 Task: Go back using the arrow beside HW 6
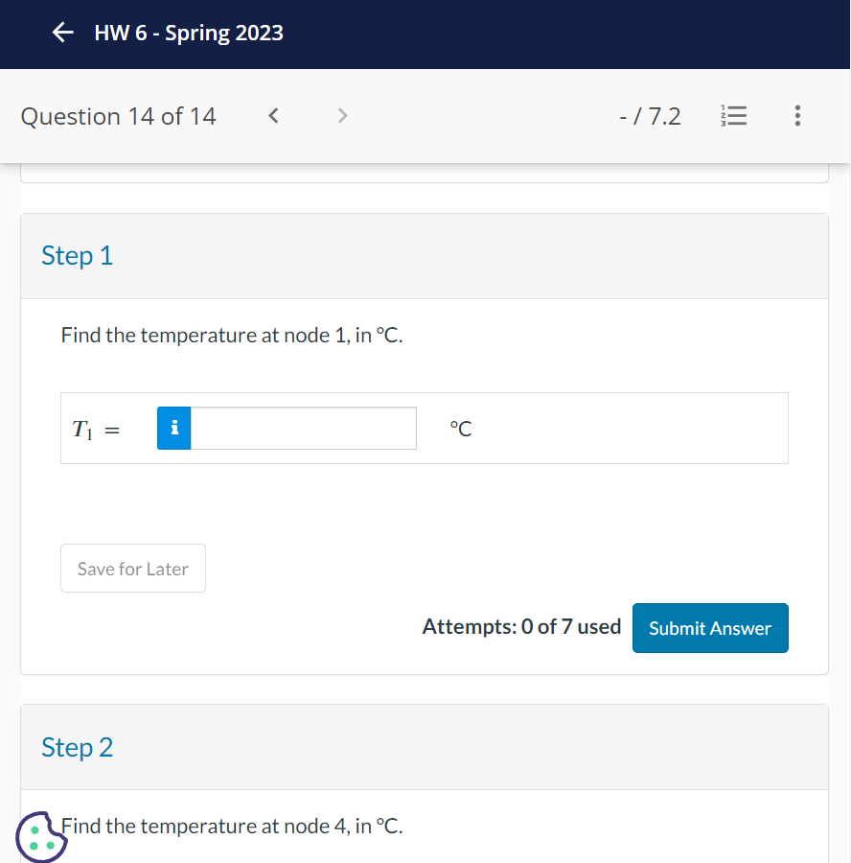(62, 33)
